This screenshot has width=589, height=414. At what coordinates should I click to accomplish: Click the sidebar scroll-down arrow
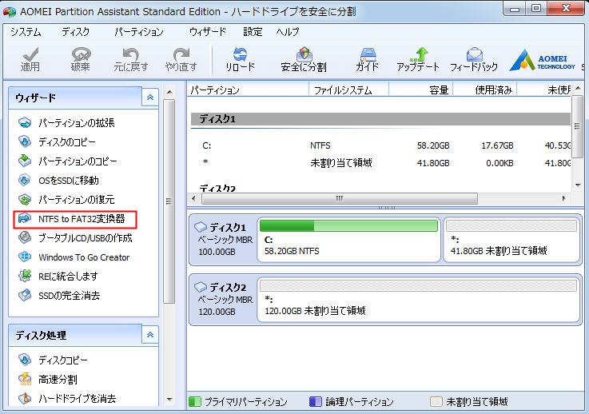coord(169,400)
